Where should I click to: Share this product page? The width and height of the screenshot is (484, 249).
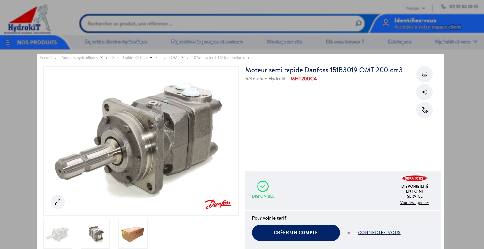coord(425,92)
